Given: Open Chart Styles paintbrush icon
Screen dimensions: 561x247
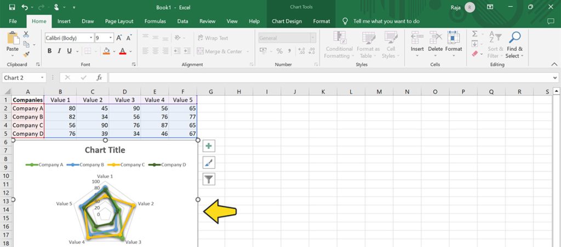Looking at the screenshot, I should point(209,162).
